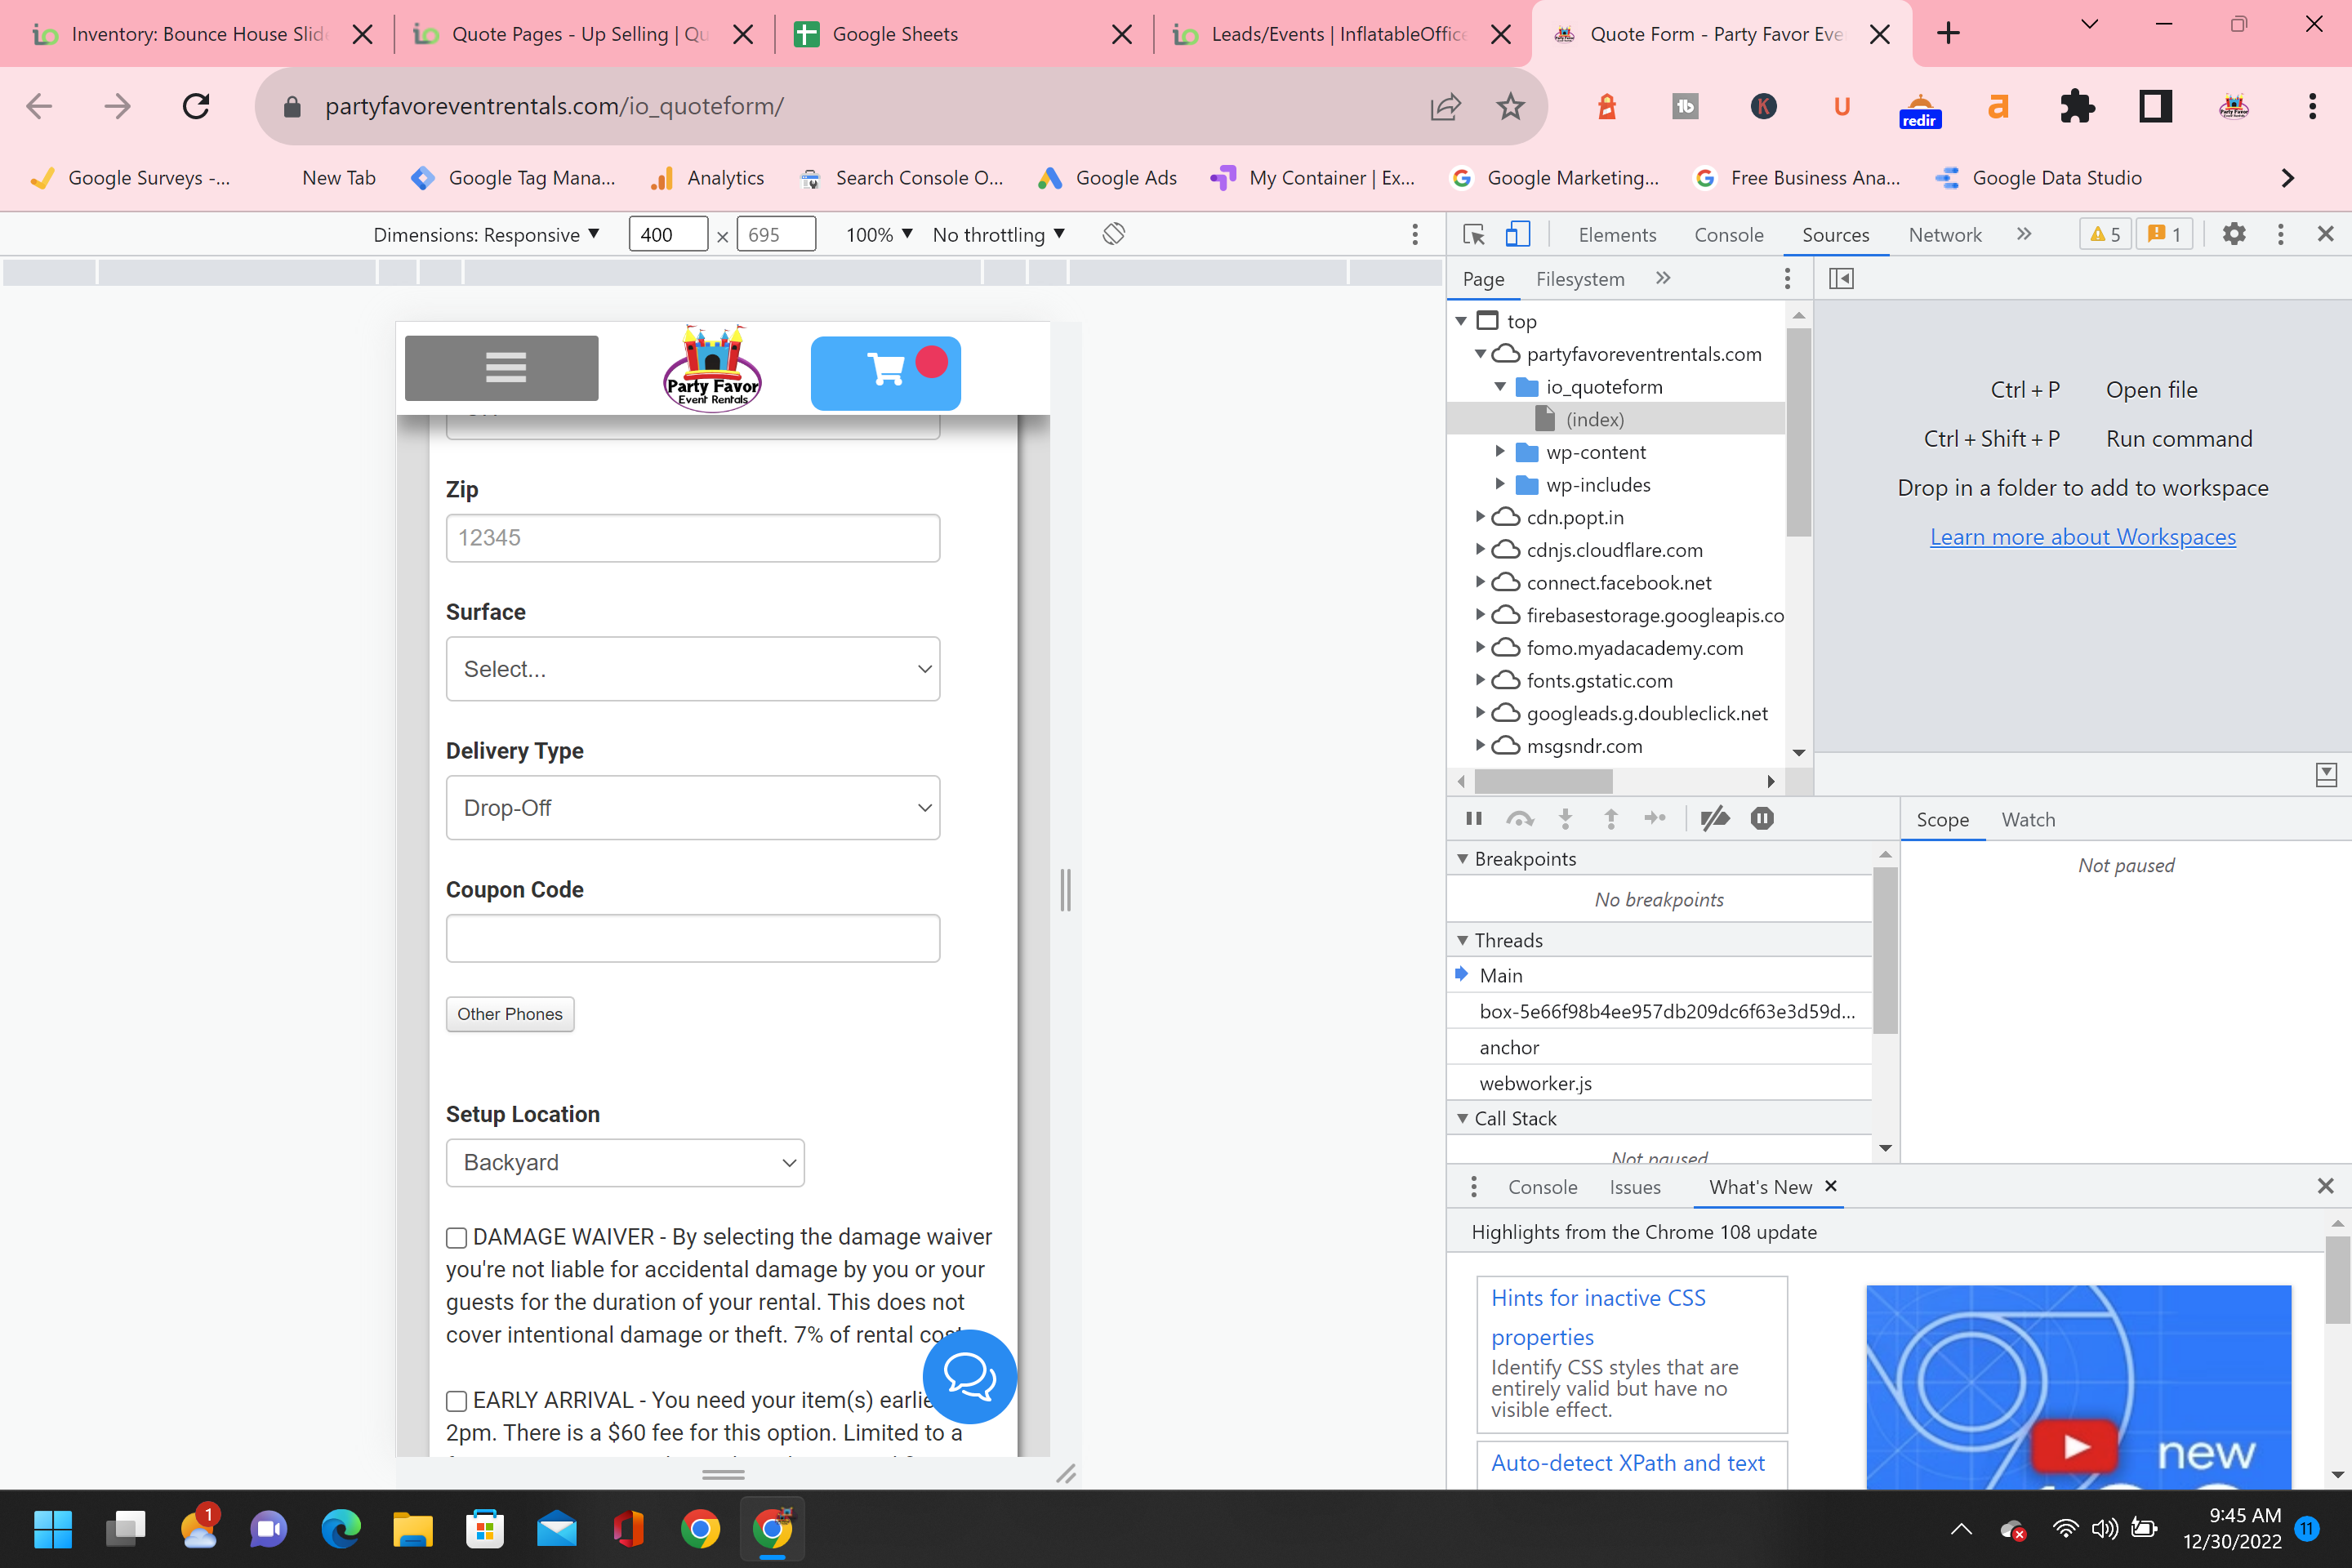Click the blue chat bubble widget
The width and height of the screenshot is (2352, 1568).
[969, 1376]
